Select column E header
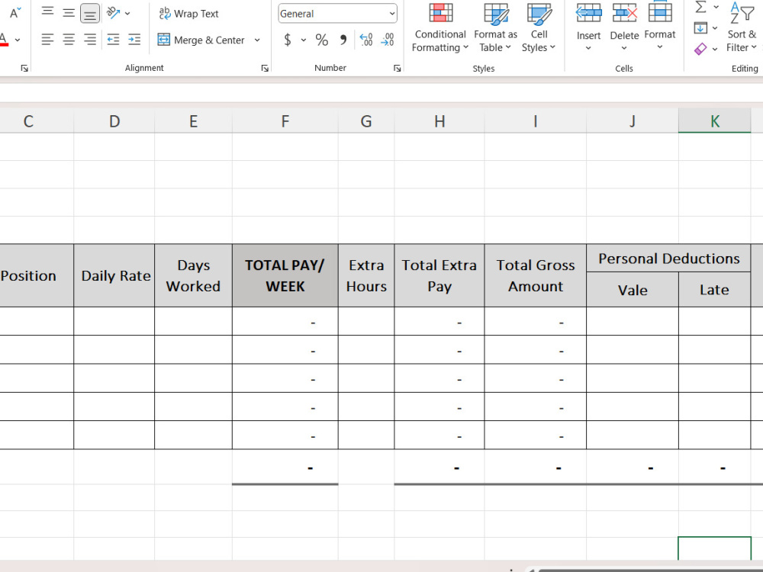The width and height of the screenshot is (763, 572). (x=193, y=121)
